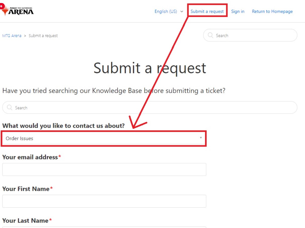Click the small arrow on the Order Issues dropdown

[x=201, y=138]
